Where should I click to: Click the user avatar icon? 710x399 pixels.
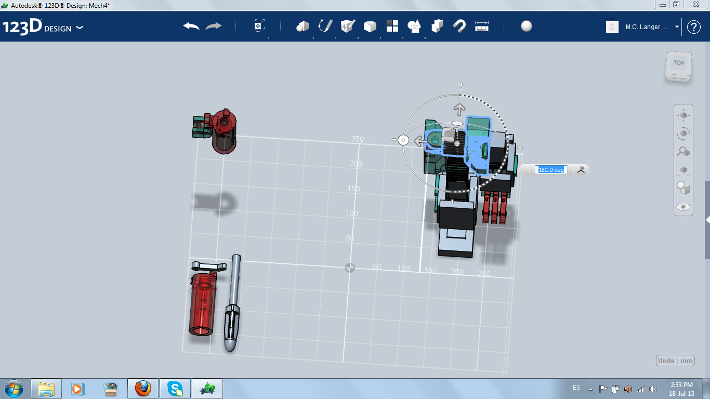click(612, 27)
